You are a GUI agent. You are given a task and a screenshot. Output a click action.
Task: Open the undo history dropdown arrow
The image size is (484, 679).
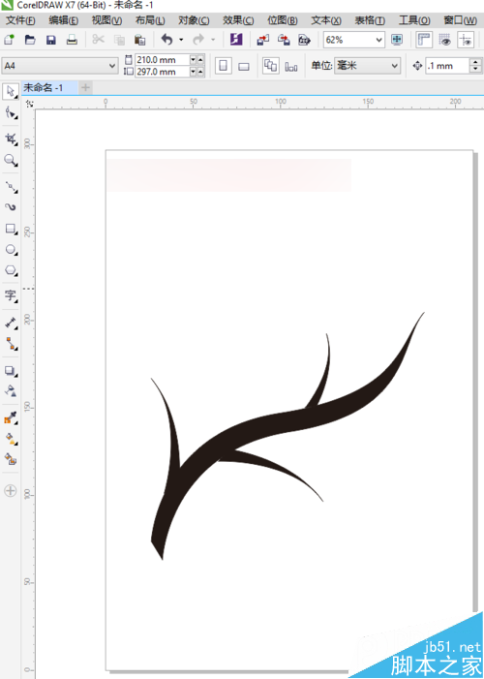(x=181, y=41)
